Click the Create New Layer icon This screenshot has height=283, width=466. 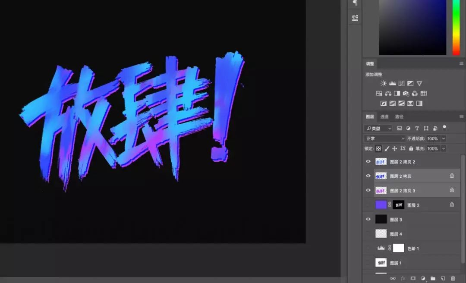443,278
